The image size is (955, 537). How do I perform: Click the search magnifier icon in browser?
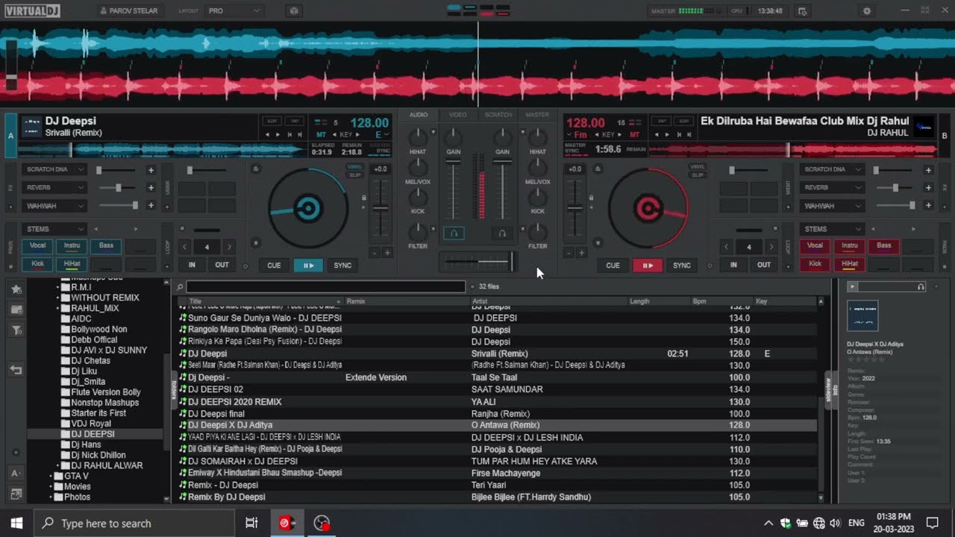180,286
